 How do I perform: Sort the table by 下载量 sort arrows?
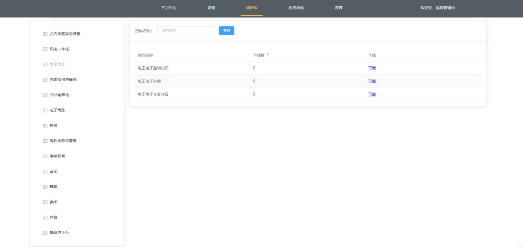click(x=267, y=55)
